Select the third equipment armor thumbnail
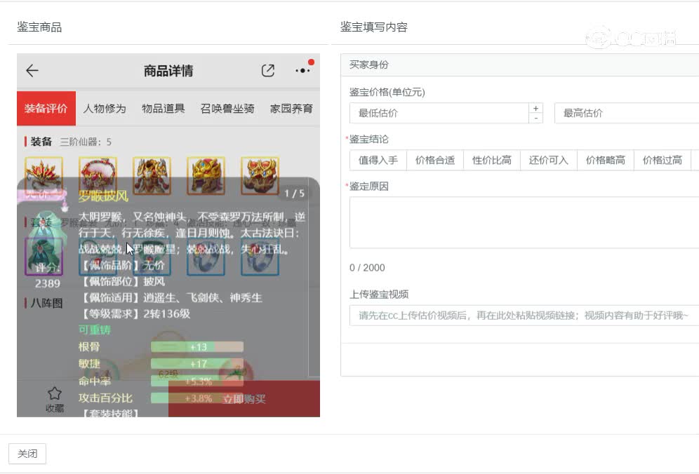This screenshot has height=474, width=699. click(x=152, y=175)
